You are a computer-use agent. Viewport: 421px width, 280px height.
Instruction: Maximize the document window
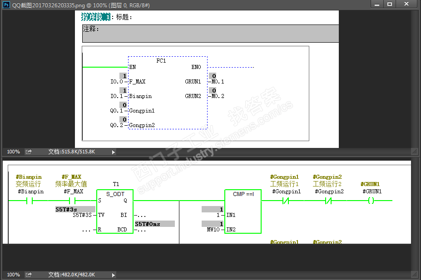tap(389, 4)
